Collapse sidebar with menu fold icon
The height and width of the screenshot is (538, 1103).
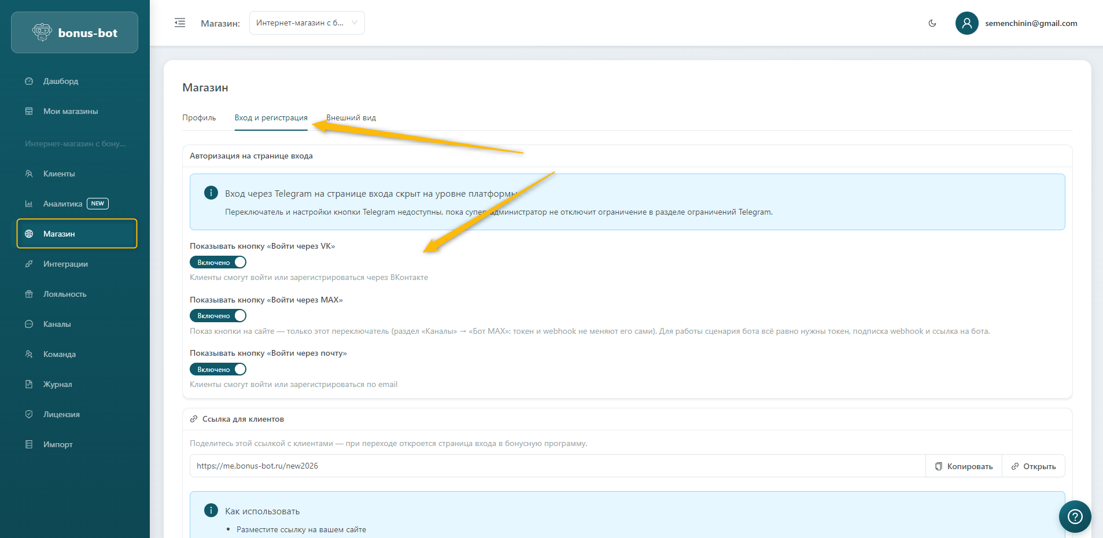(x=180, y=23)
